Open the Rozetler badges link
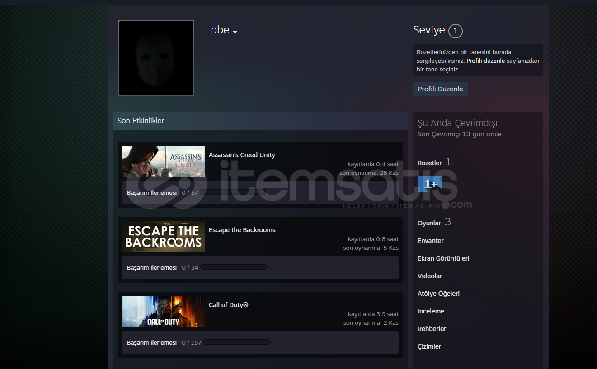The width and height of the screenshot is (597, 369). [x=430, y=163]
